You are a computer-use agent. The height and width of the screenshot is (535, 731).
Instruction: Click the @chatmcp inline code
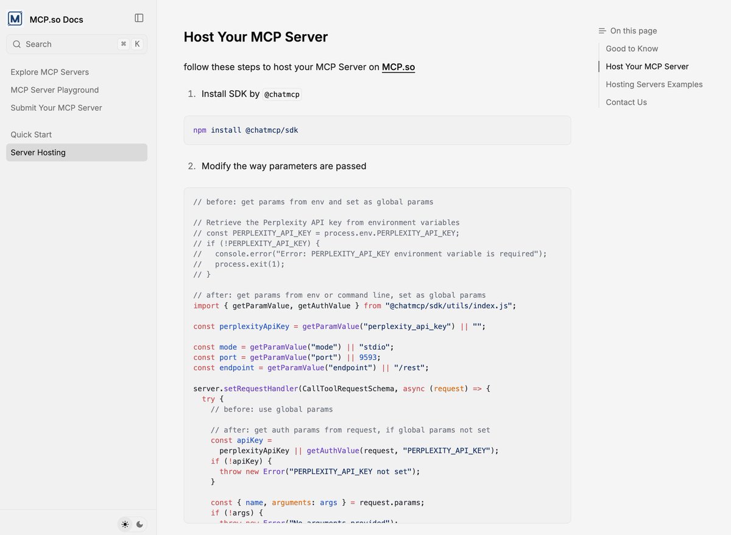282,94
